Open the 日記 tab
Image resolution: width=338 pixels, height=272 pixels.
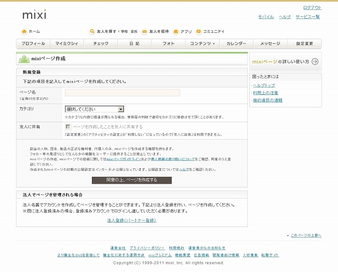pos(135,43)
